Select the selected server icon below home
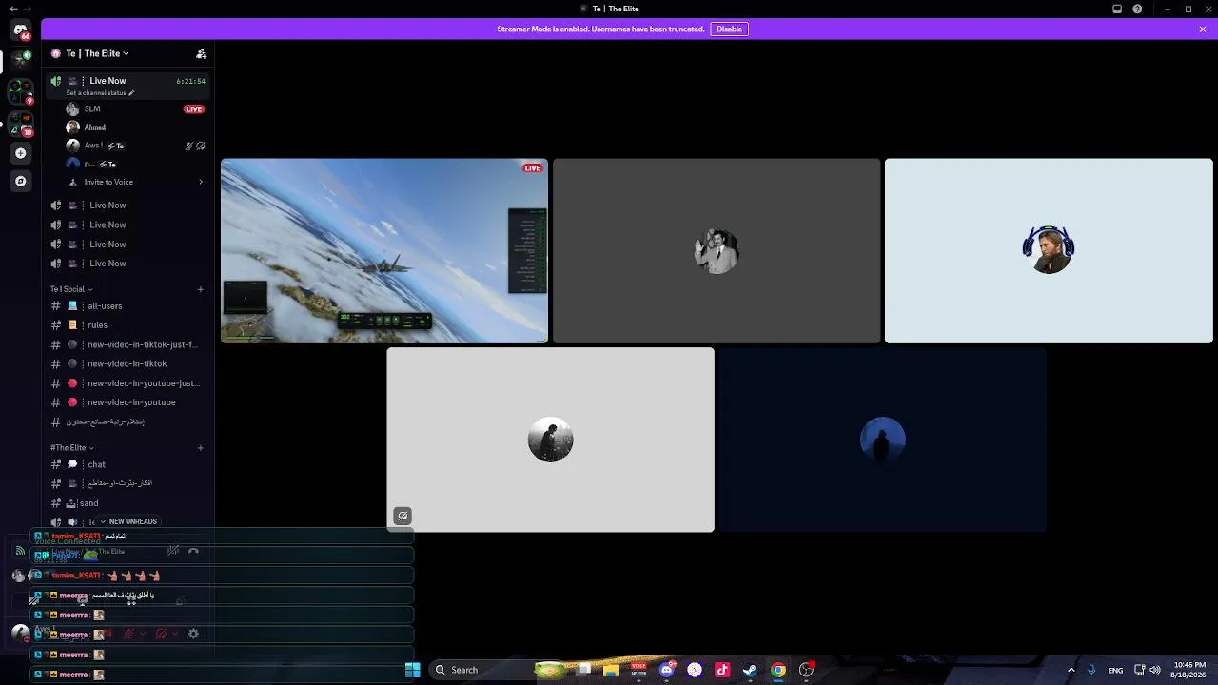 tap(20, 60)
